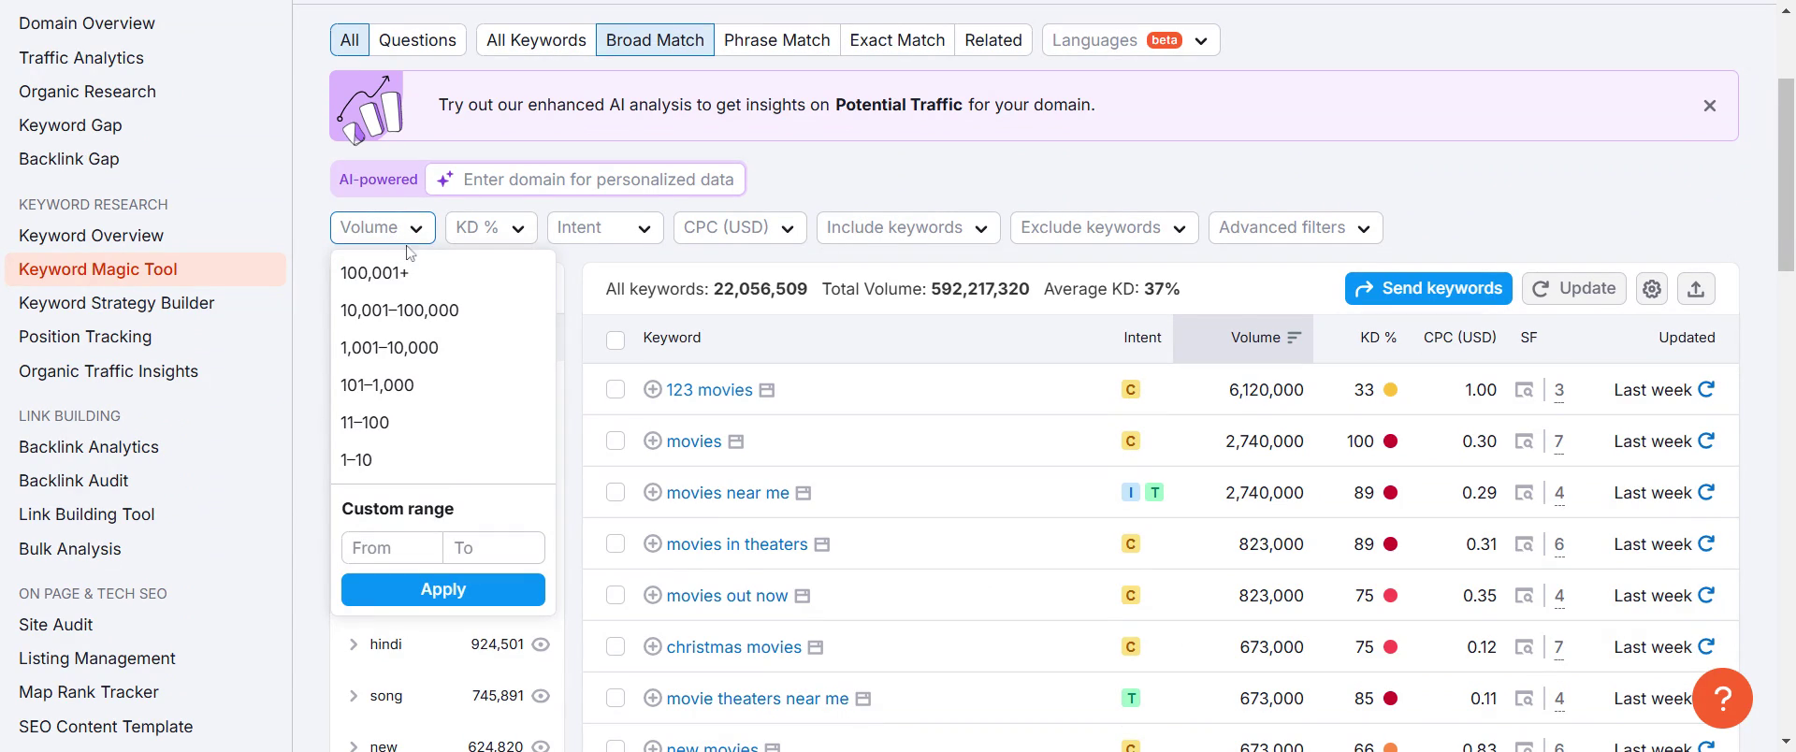Screen dimensions: 1796x752
Task: Select the 1,001–10,000 volume range
Action: point(442,348)
